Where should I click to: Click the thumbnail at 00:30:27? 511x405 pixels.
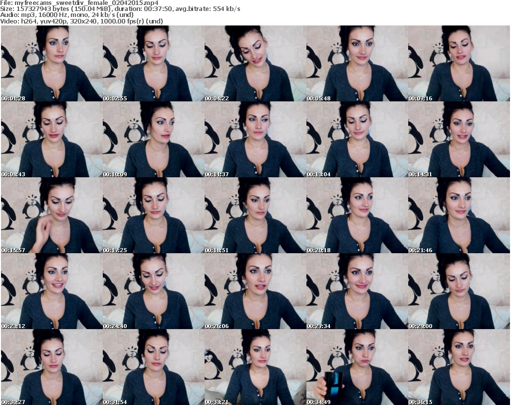[52, 367]
